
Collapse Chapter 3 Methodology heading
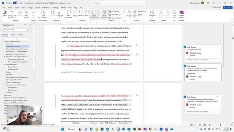click(x=3, y=41)
